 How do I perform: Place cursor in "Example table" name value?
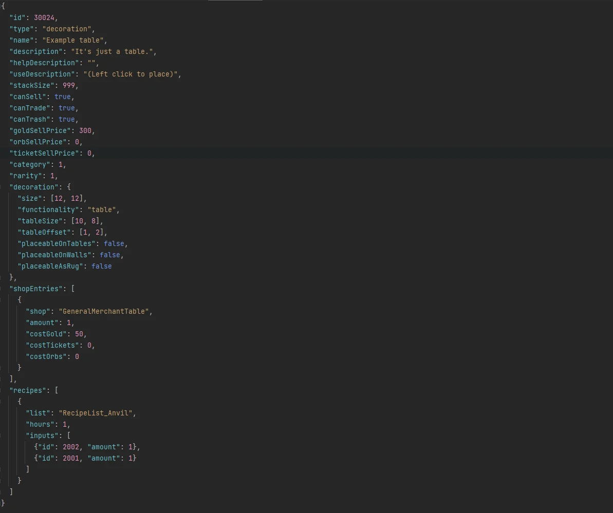(x=73, y=40)
